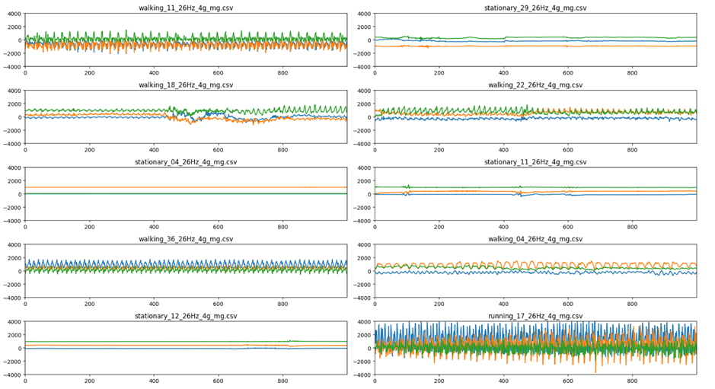Click the walking_36_26Hz_4g_mg.csv title
The width and height of the screenshot is (715, 389).
(x=186, y=239)
